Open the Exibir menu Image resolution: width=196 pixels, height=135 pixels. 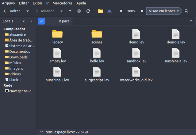point(37,3)
